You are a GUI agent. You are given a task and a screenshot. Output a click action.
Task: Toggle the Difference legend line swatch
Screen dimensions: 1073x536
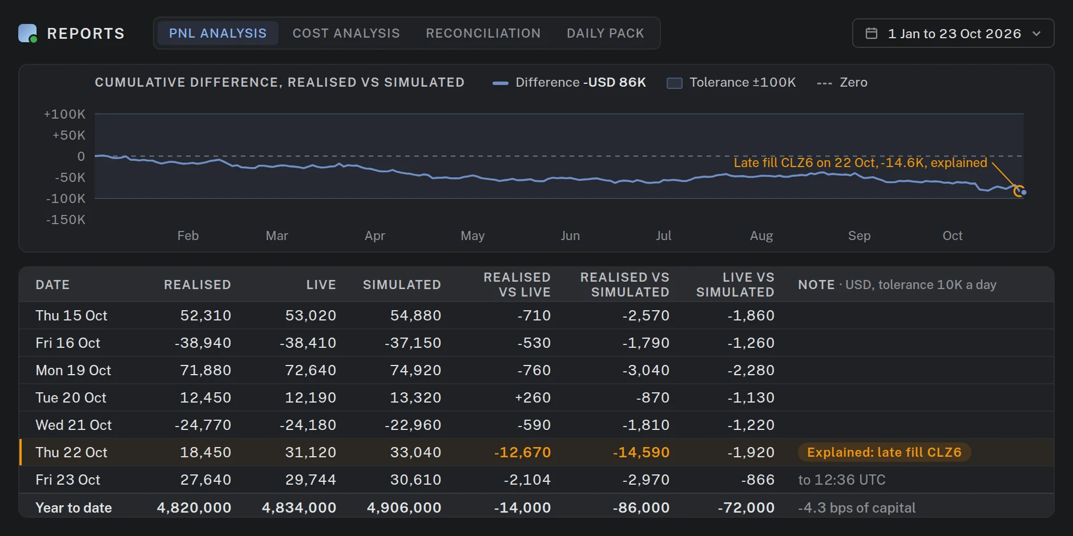[x=501, y=83]
